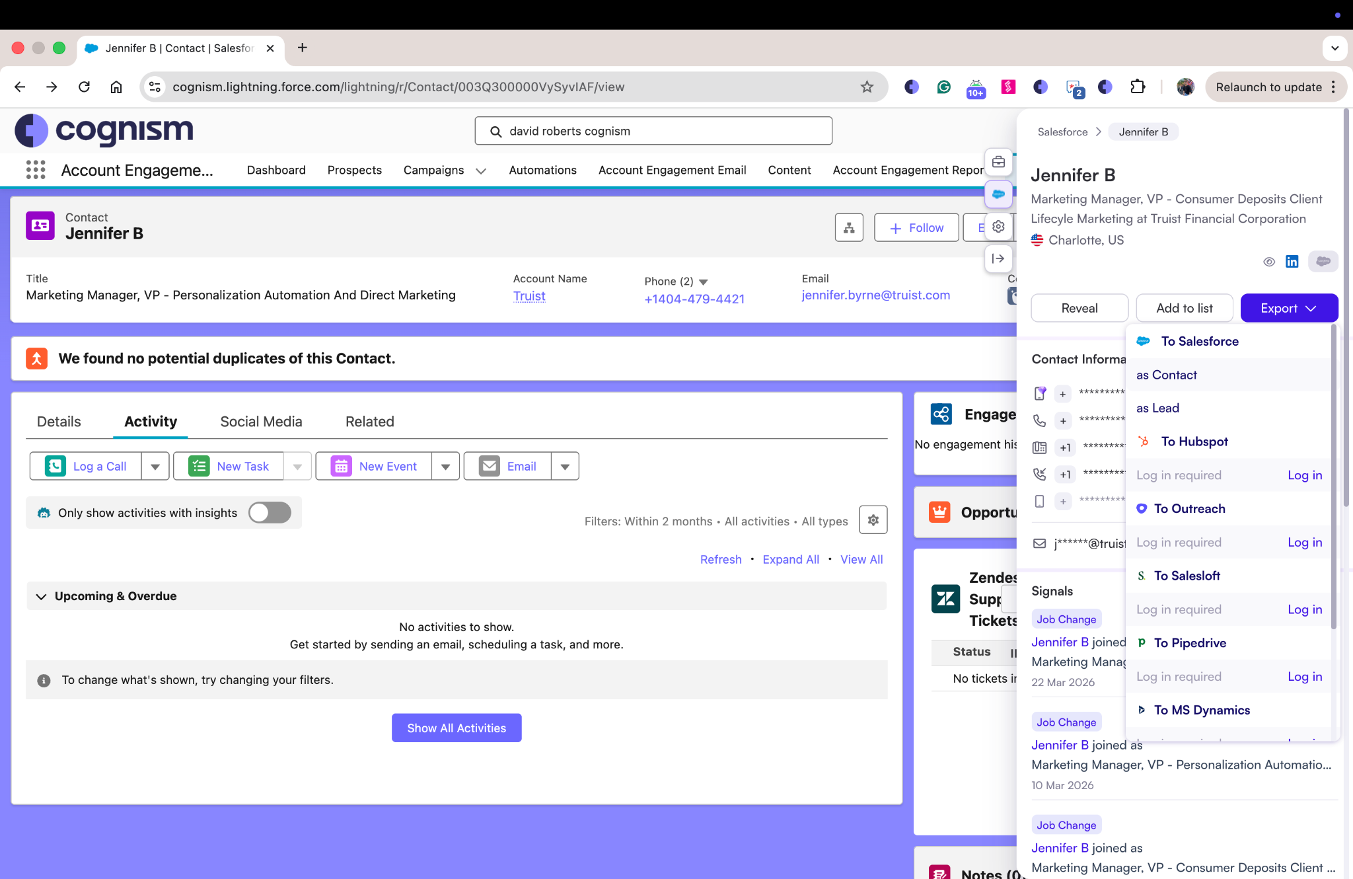The width and height of the screenshot is (1353, 879).
Task: Click the Show All Activities button
Action: tap(457, 728)
